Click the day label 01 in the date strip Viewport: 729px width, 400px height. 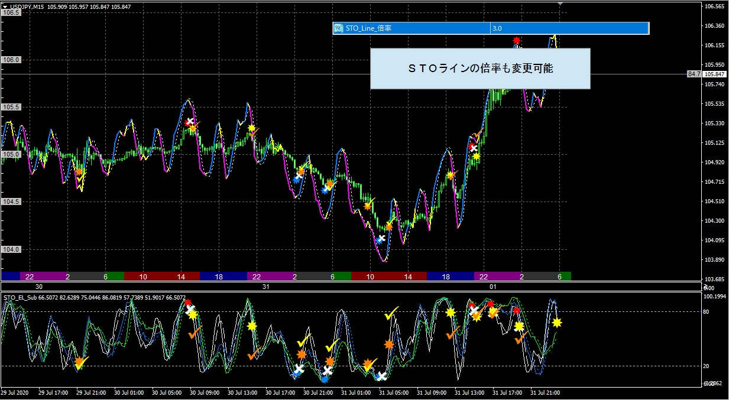(493, 287)
